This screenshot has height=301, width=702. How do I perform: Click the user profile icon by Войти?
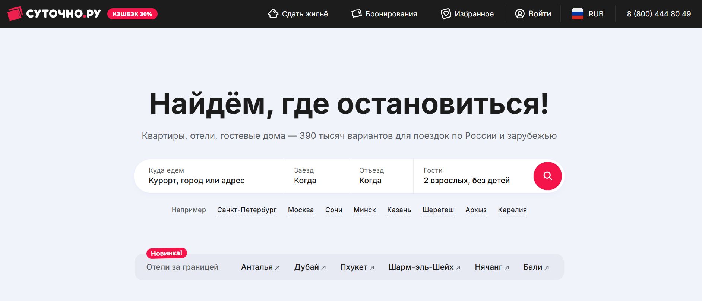519,14
